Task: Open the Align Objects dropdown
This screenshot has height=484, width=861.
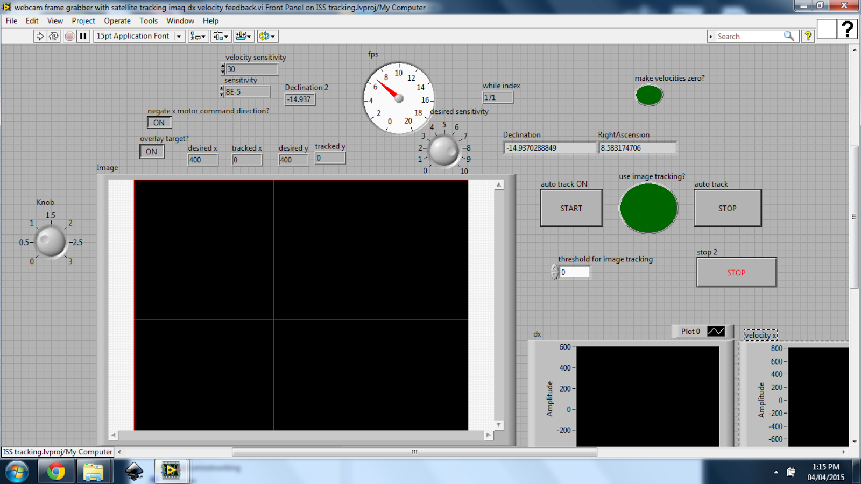Action: coord(198,36)
